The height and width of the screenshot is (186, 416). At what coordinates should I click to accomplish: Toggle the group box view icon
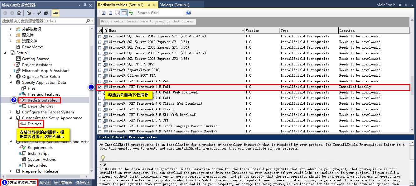point(124,13)
